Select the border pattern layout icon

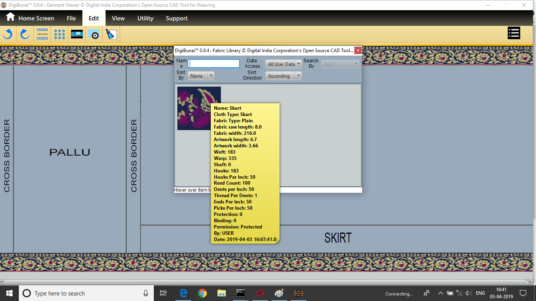click(42, 34)
